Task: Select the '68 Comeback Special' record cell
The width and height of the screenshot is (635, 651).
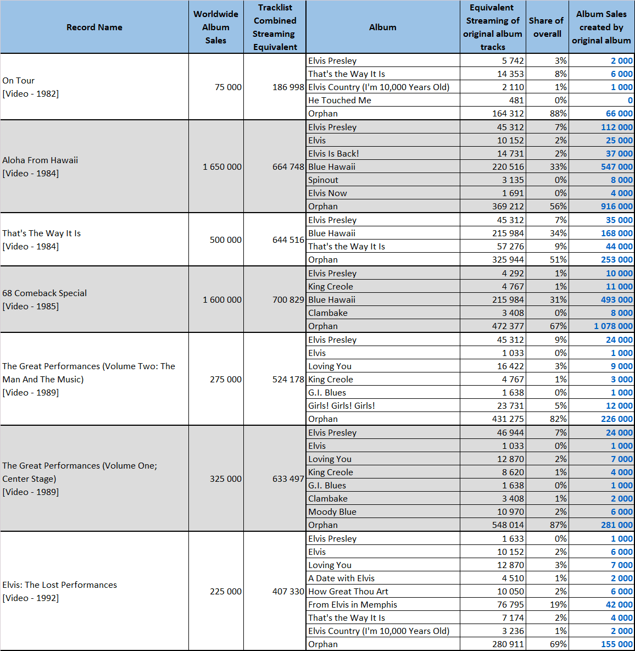Action: 94,299
